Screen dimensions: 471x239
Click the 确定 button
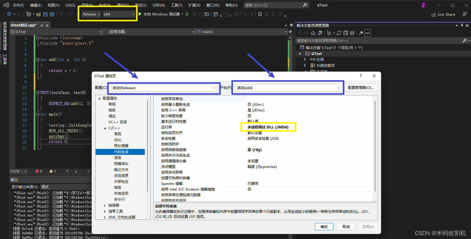[x=324, y=227]
